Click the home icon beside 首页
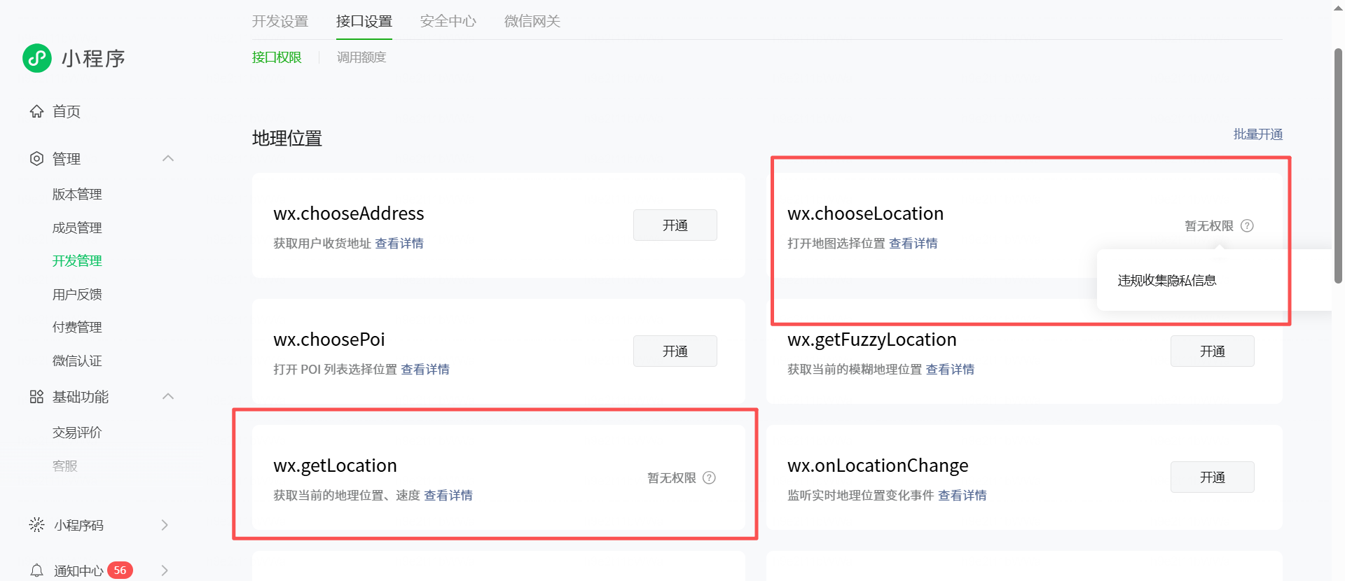The width and height of the screenshot is (1345, 581). [36, 111]
